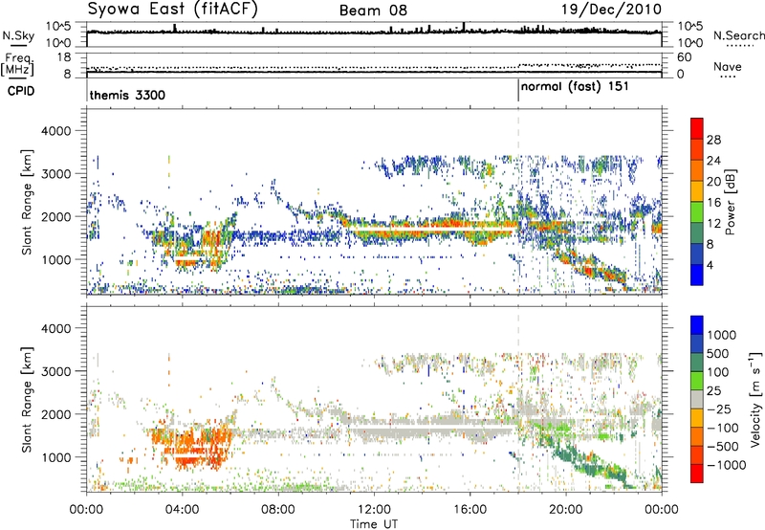Click the velocity scale value '500'
Image resolution: width=765 pixels, height=530 pixels.
(718, 353)
